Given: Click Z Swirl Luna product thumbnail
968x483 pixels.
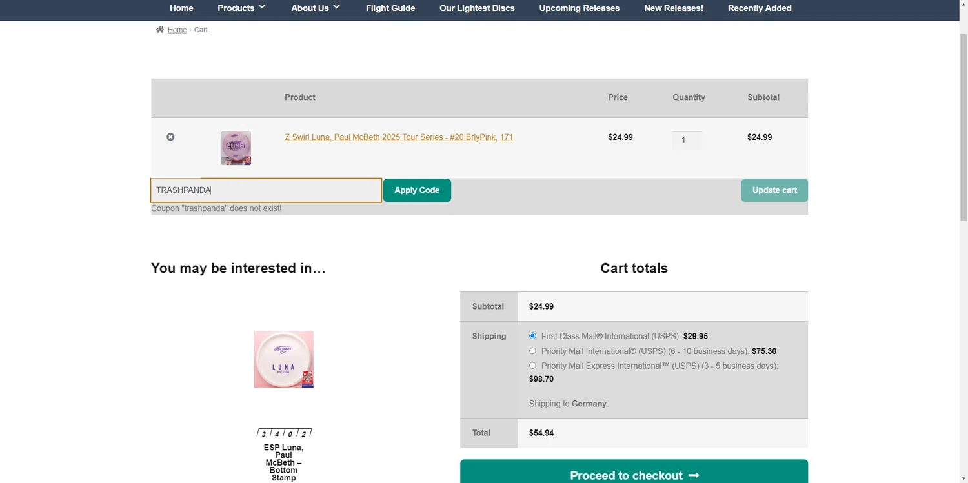Looking at the screenshot, I should tap(236, 148).
